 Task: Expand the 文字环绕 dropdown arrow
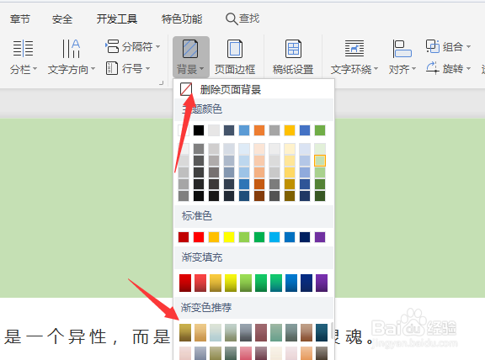(376, 68)
